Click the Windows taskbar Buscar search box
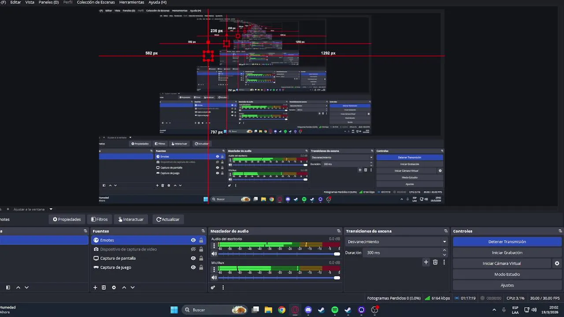This screenshot has width=564, height=317. click(214, 310)
